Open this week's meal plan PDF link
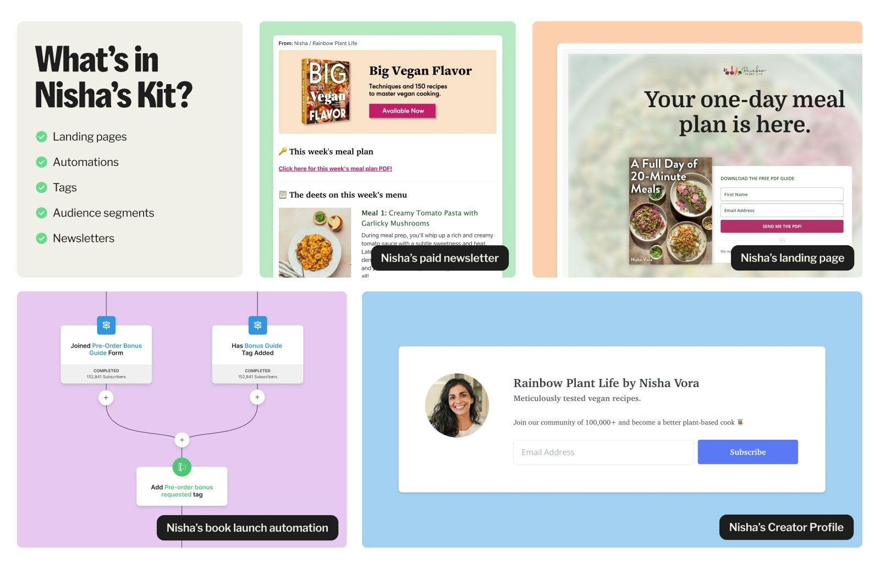880x569 pixels. click(335, 169)
